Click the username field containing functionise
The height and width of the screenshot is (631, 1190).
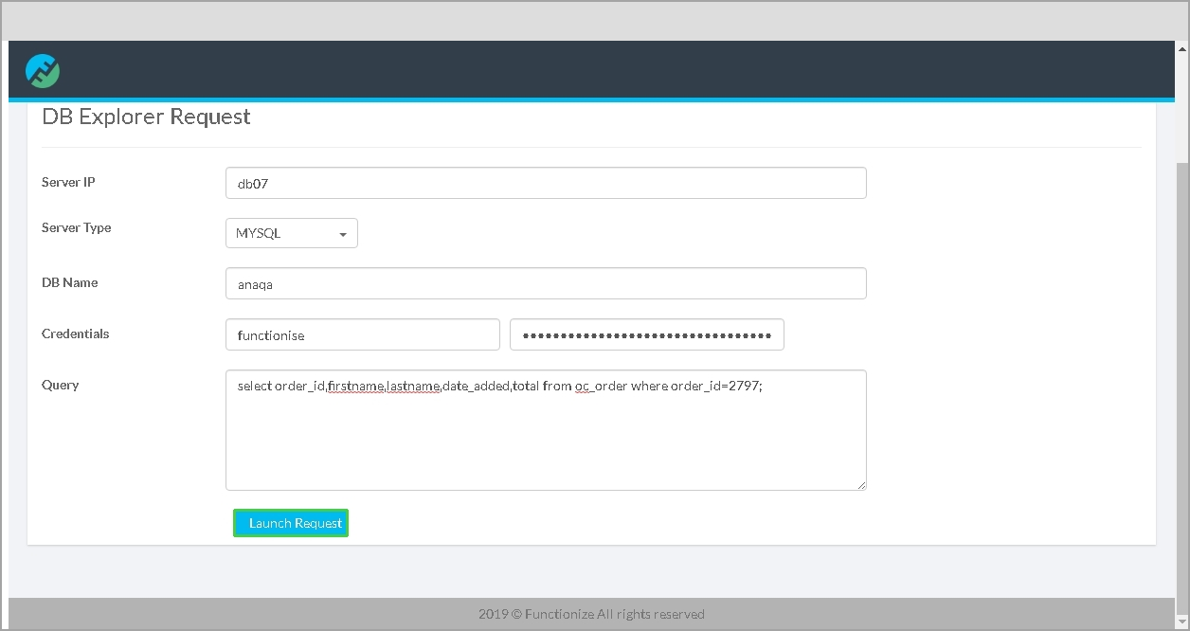point(363,334)
